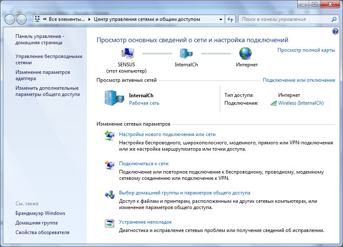Screen dimensions: 343x247
Task: Click 'Выбор домашней группы и параметров общего доступа'
Action: pyautogui.click(x=184, y=193)
